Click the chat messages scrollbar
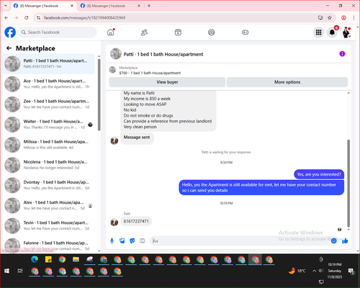The width and height of the screenshot is (360, 288). tap(348, 184)
